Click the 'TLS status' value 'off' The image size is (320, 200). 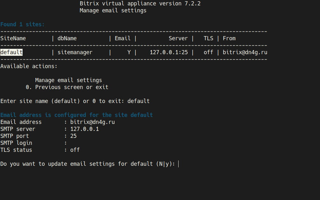point(75,150)
